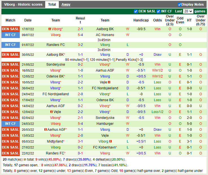The height and width of the screenshot is (175, 208).
Task: Click the 8 game(s) over summary line
Action: [103, 171]
